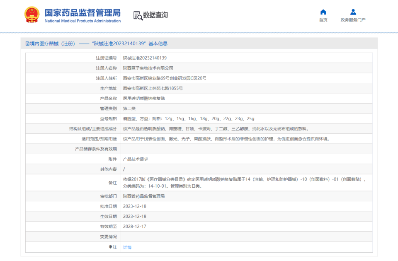Click the person icon above 政务服务门户

pyautogui.click(x=353, y=12)
